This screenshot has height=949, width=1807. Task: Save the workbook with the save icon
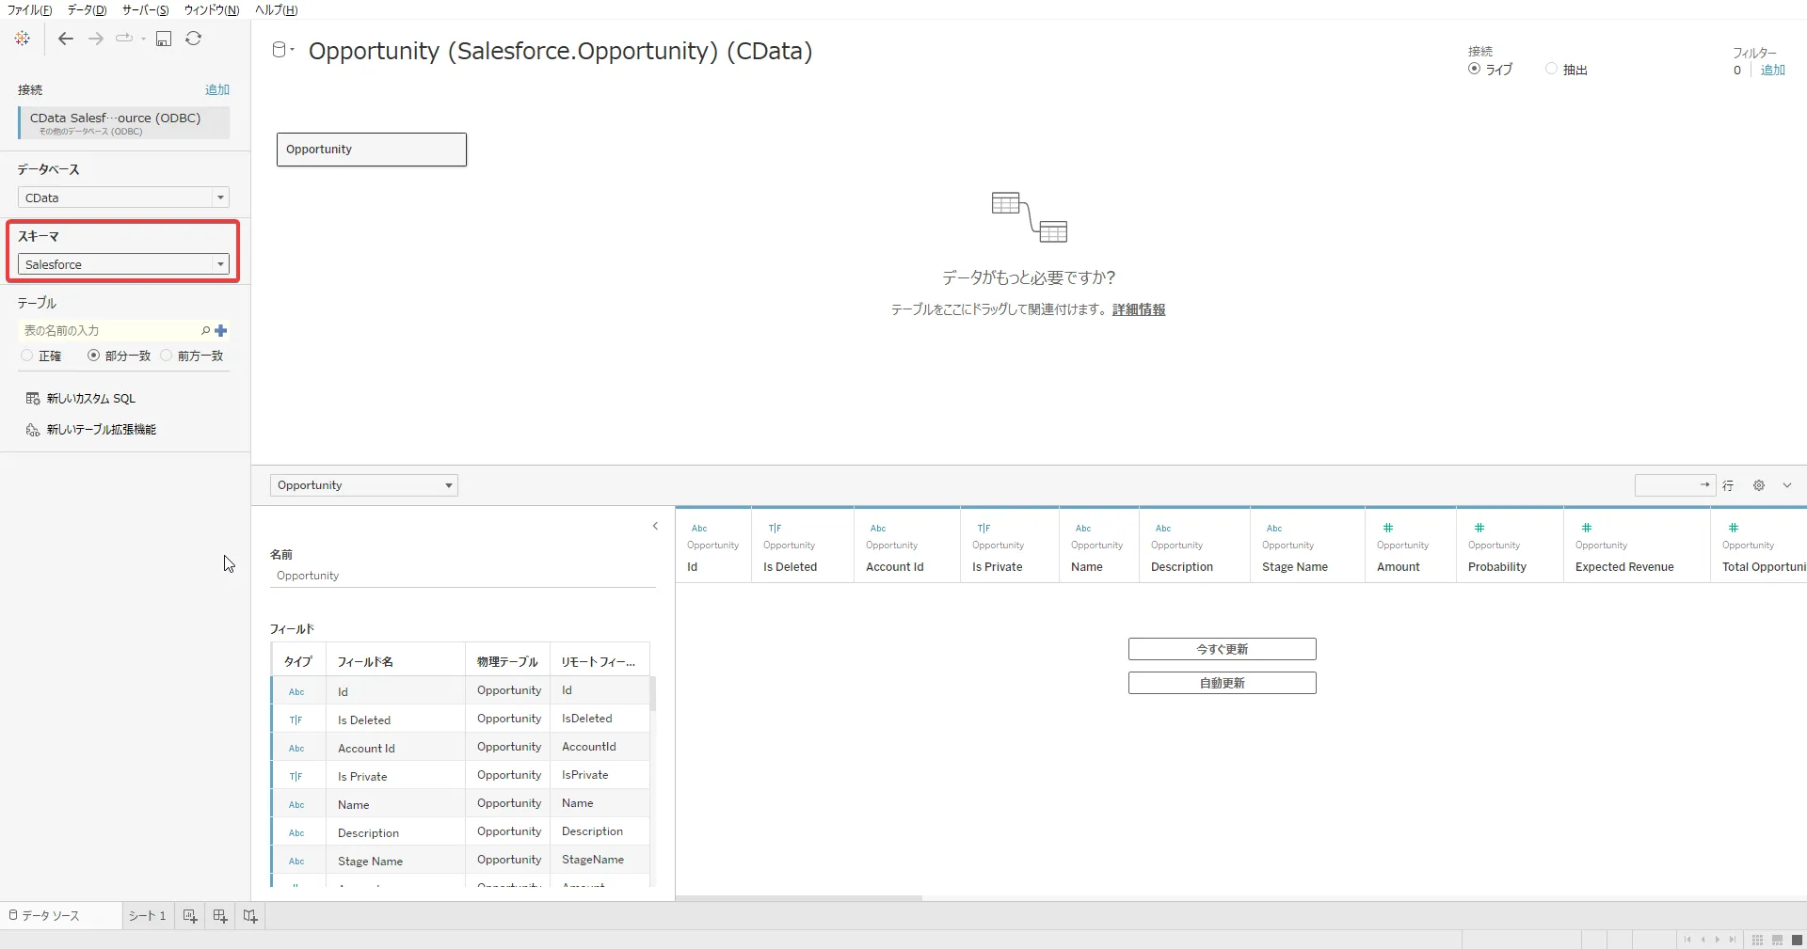tap(164, 39)
